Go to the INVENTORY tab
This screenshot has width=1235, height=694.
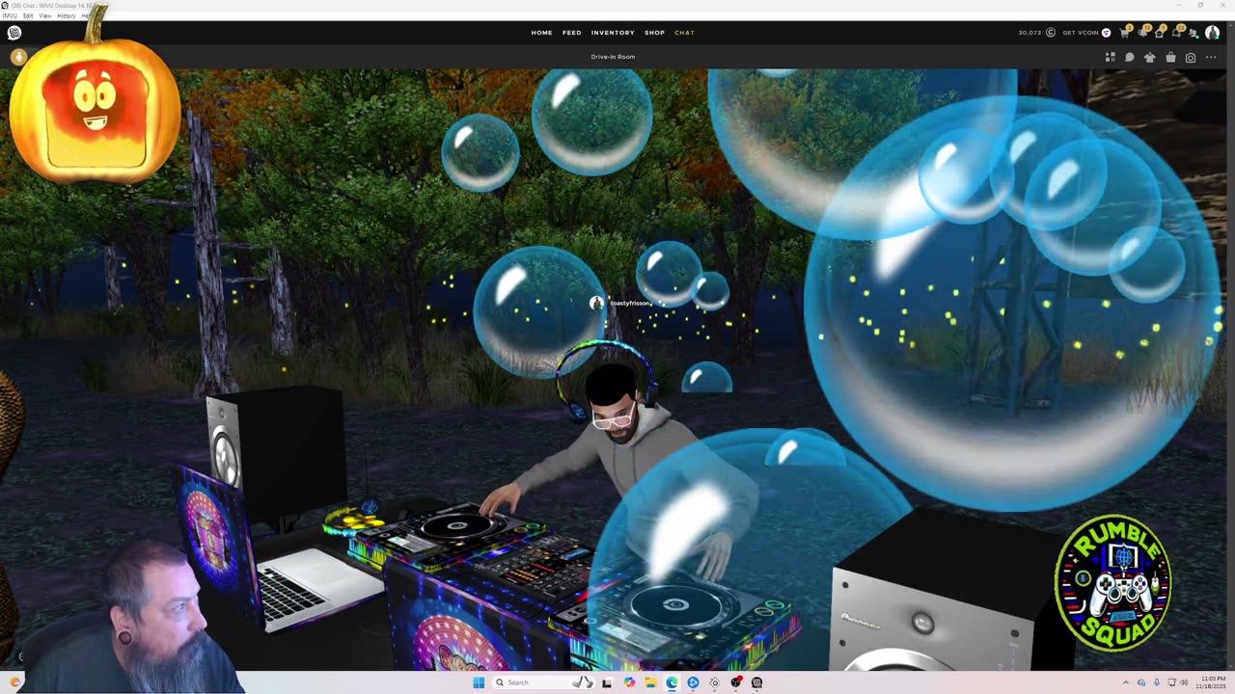(x=613, y=33)
